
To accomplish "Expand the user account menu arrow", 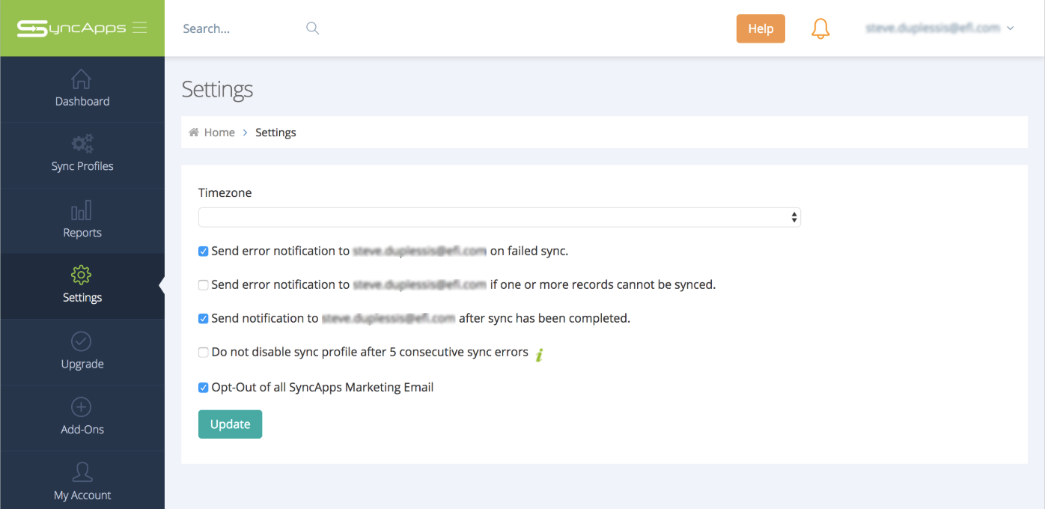I will pos(1011,28).
